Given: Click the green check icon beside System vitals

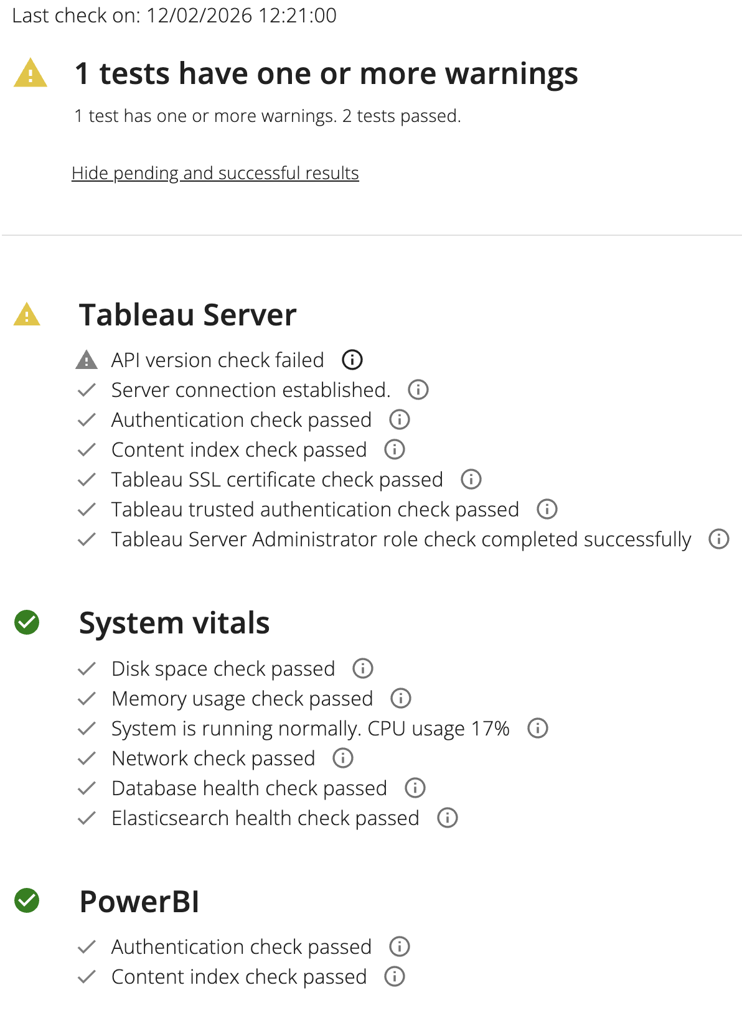Looking at the screenshot, I should coord(27,622).
